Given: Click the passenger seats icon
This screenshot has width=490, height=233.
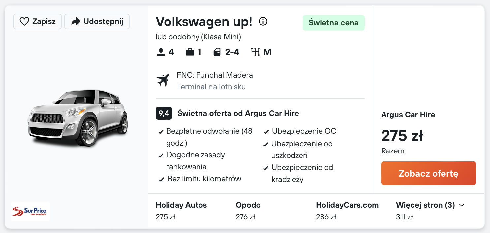Looking at the screenshot, I should pyautogui.click(x=161, y=52).
